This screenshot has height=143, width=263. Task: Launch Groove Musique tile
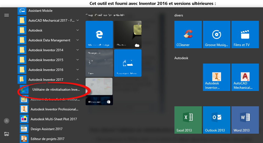pos(217,35)
